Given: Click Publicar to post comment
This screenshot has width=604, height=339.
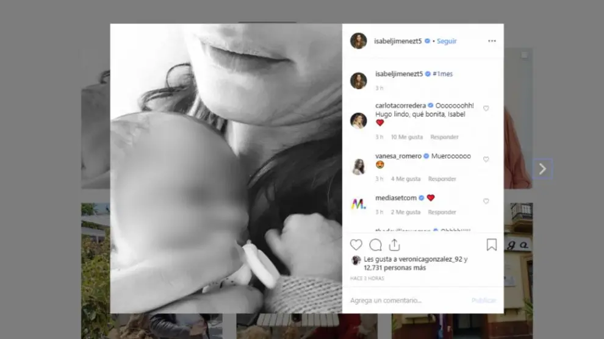Looking at the screenshot, I should 484,300.
